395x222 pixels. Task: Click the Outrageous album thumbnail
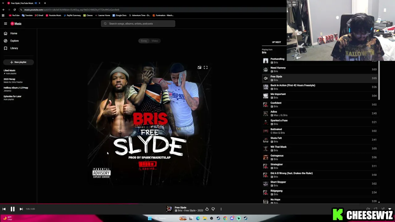(x=266, y=157)
